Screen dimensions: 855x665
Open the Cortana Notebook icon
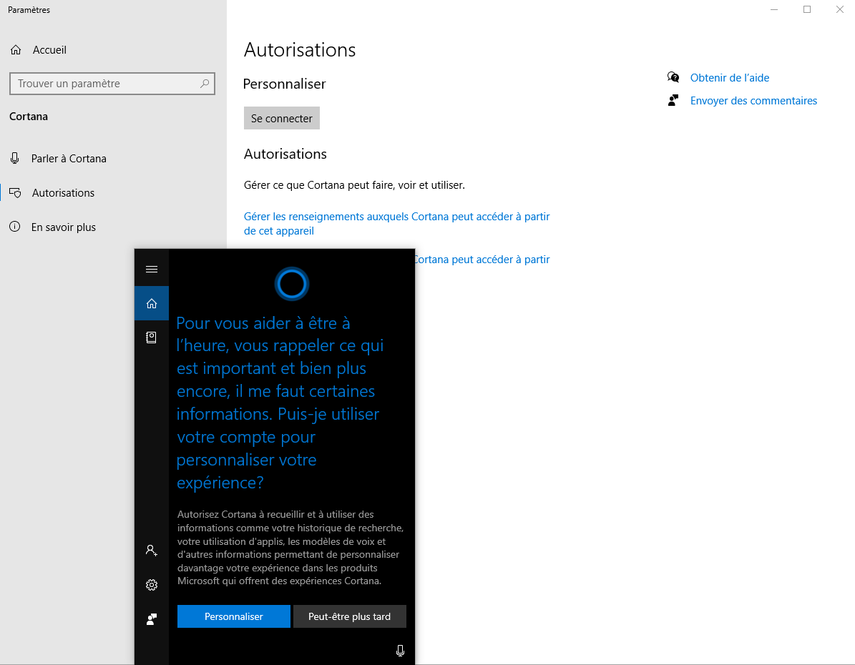pyautogui.click(x=152, y=338)
